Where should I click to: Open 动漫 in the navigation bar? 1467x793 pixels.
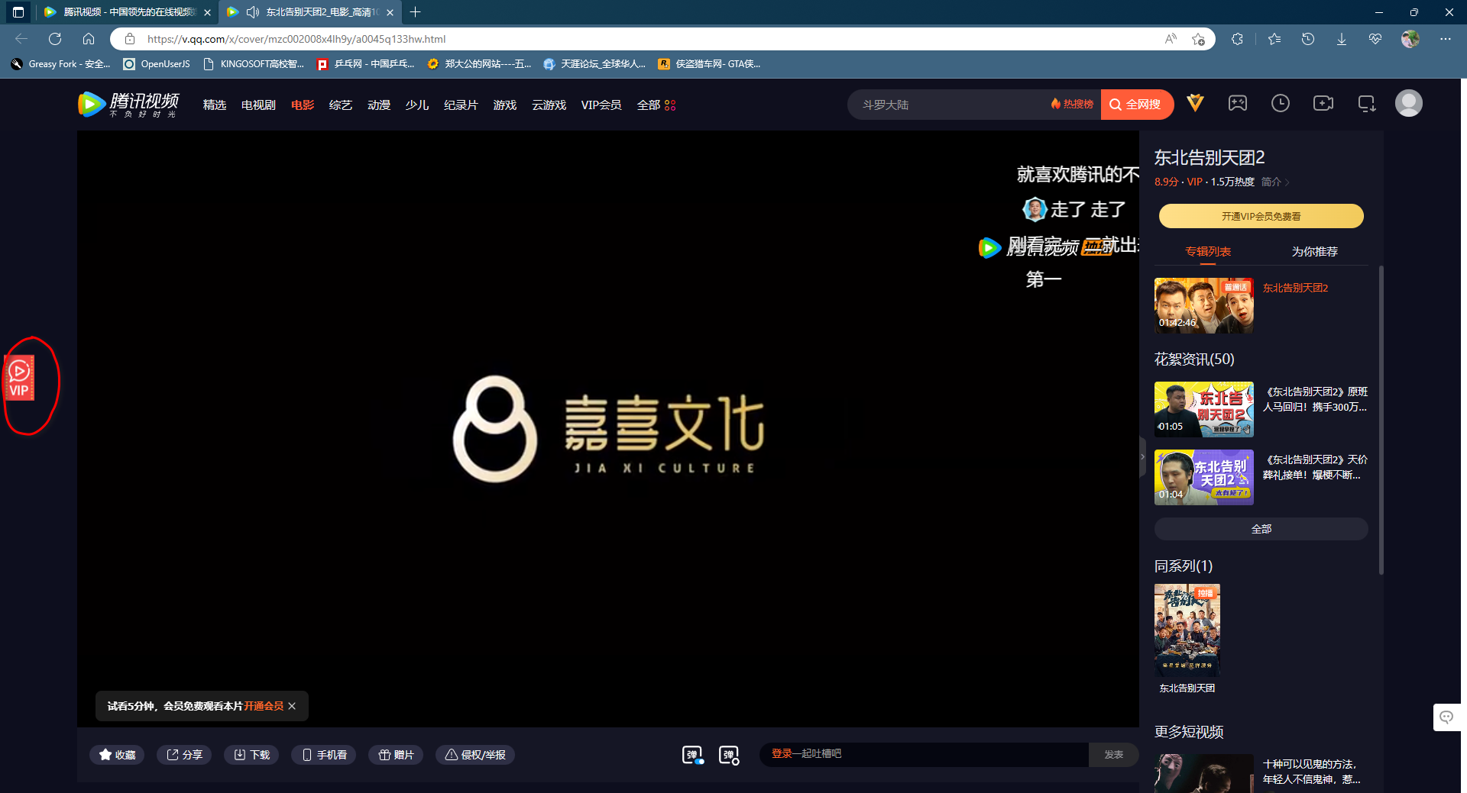pyautogui.click(x=379, y=105)
